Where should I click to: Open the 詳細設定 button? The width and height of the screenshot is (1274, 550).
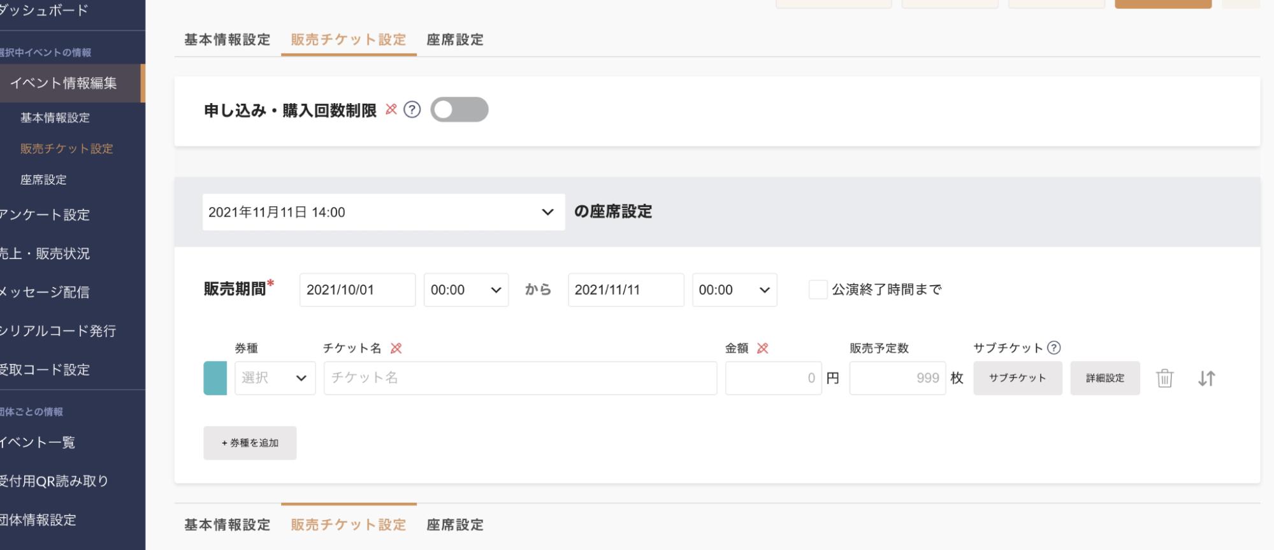pos(1105,378)
